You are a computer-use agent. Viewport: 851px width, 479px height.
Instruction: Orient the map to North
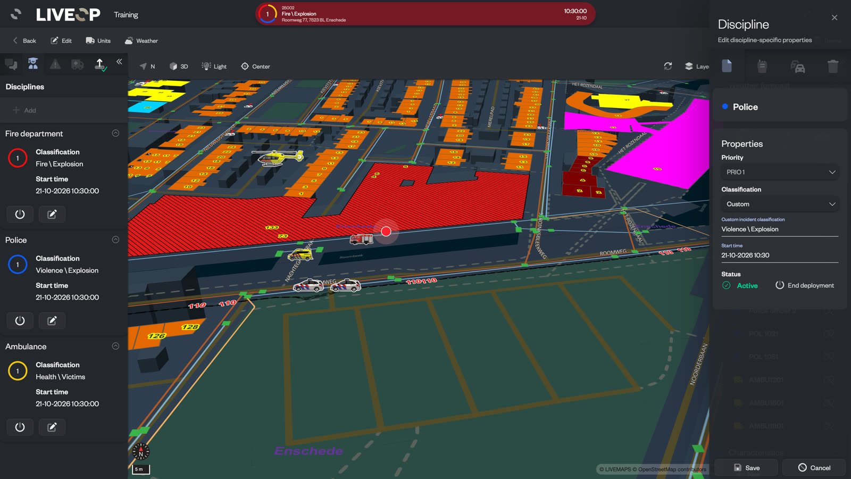(147, 67)
